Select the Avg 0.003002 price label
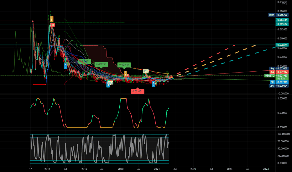Screen dimensions: 292x172 coord(279,68)
